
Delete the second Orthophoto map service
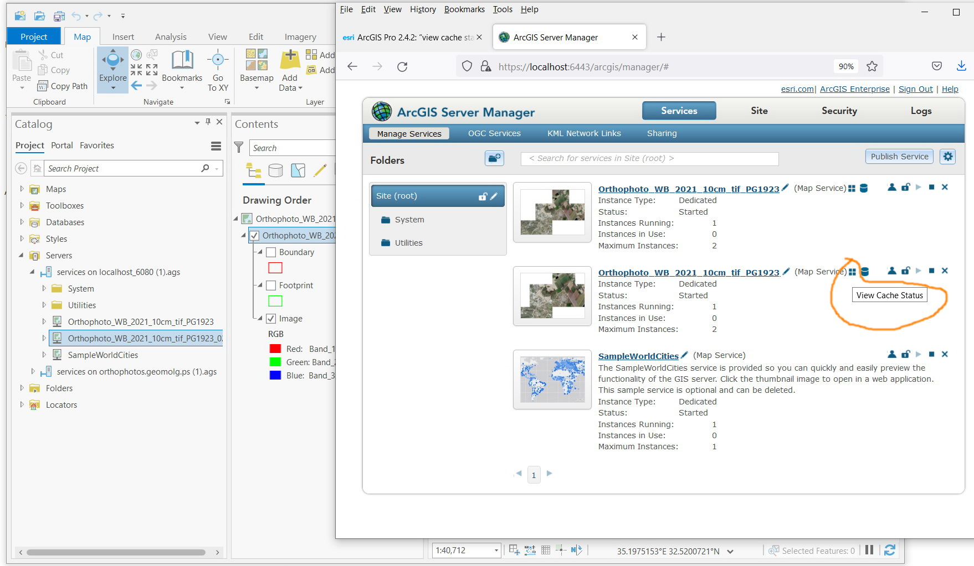click(945, 271)
